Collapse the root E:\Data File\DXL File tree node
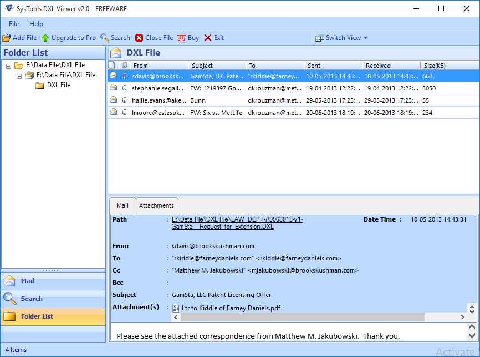Screen dimensions: 480x357 (x=8, y=66)
